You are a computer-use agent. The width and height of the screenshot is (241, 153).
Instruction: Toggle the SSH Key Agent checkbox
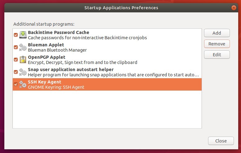pyautogui.click(x=16, y=84)
